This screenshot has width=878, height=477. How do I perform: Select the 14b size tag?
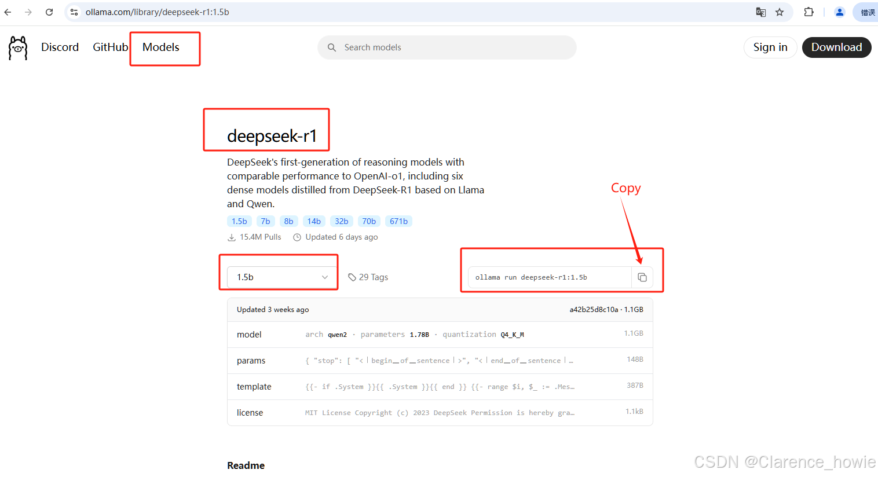click(314, 221)
